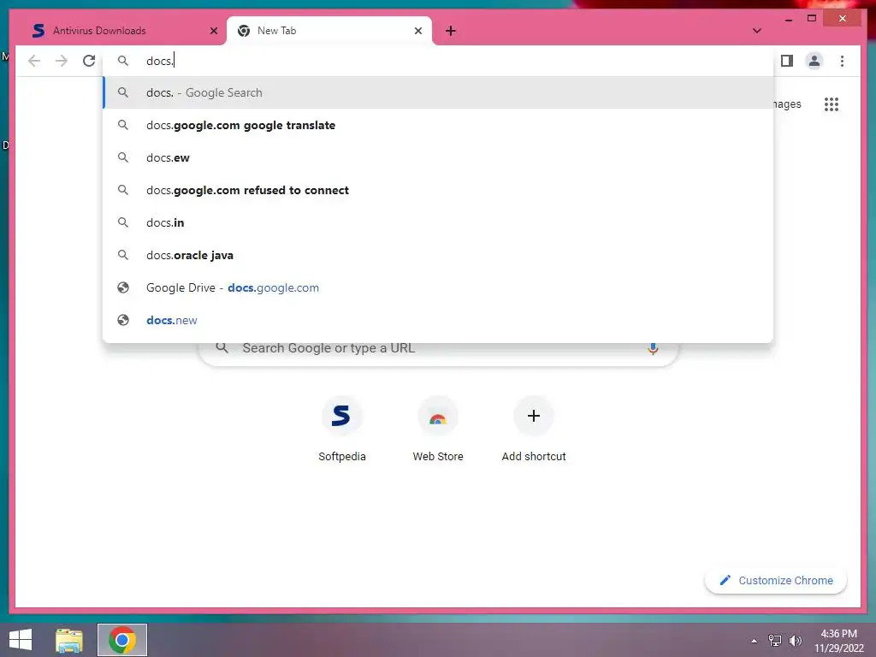Viewport: 876px width, 657px height.
Task: Close the New Tab tab
Action: [x=417, y=31]
